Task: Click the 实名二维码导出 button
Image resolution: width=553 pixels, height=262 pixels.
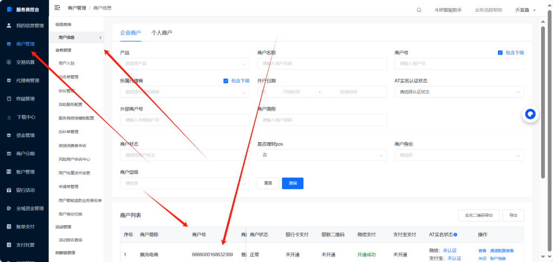Action: [478, 216]
